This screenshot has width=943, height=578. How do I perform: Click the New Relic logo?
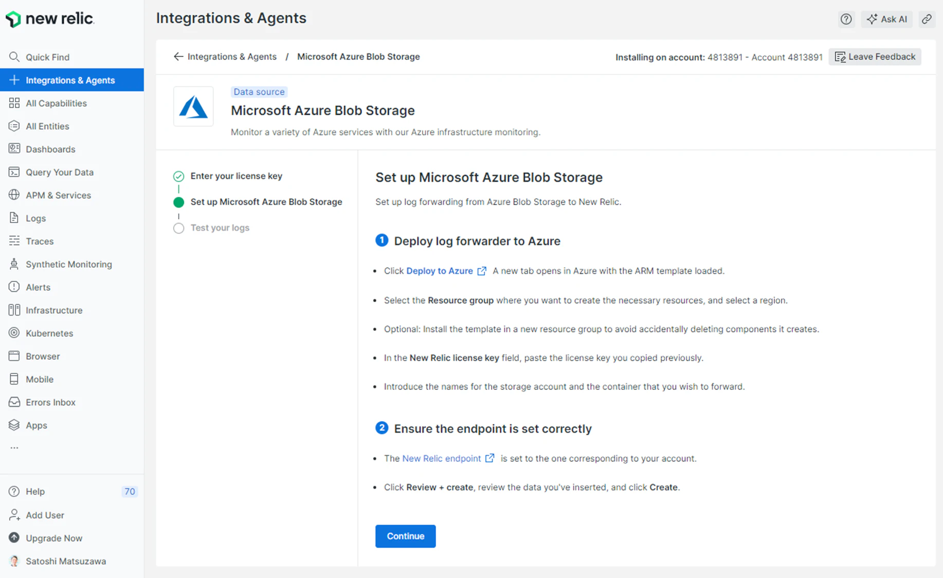click(49, 19)
